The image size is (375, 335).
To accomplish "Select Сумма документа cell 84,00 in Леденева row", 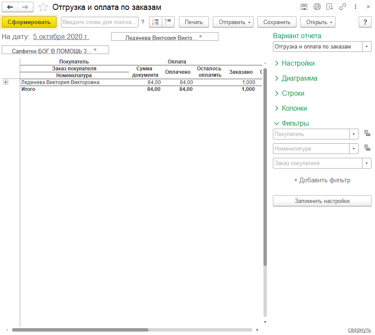I will click(x=154, y=82).
